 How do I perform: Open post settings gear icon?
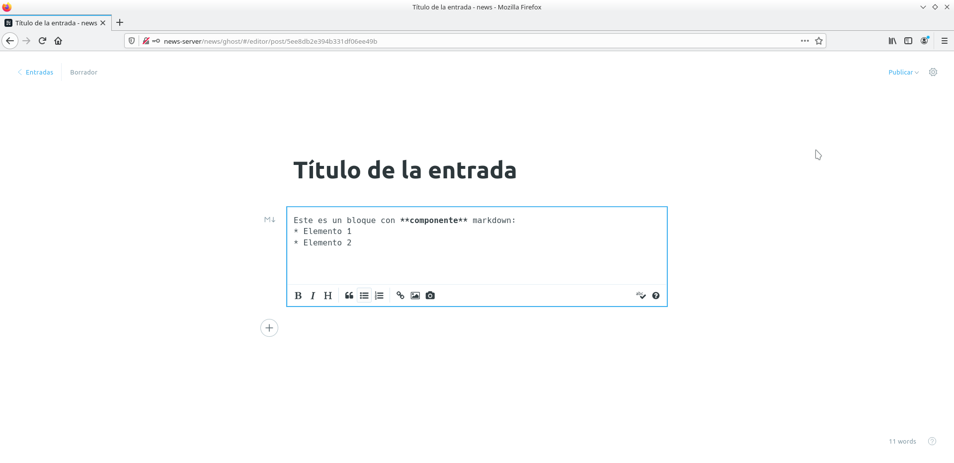point(933,72)
